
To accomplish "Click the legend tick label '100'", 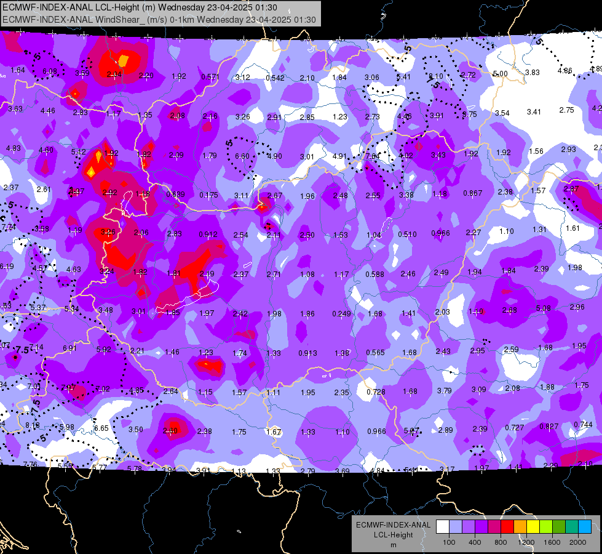I will (449, 542).
